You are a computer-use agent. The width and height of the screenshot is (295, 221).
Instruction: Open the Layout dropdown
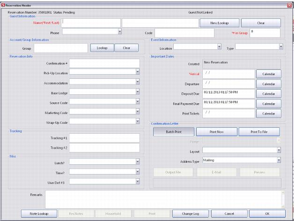pyautogui.click(x=279, y=150)
